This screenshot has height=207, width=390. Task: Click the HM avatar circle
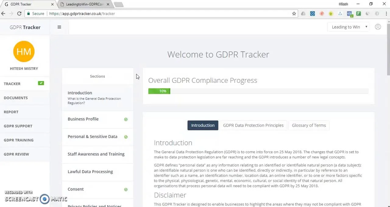point(24,51)
